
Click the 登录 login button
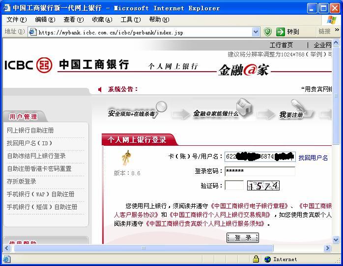click(243, 238)
